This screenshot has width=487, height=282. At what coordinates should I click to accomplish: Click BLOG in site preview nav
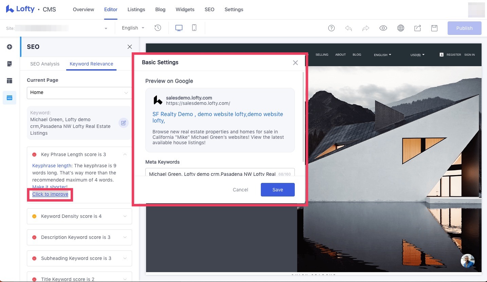coord(357,55)
